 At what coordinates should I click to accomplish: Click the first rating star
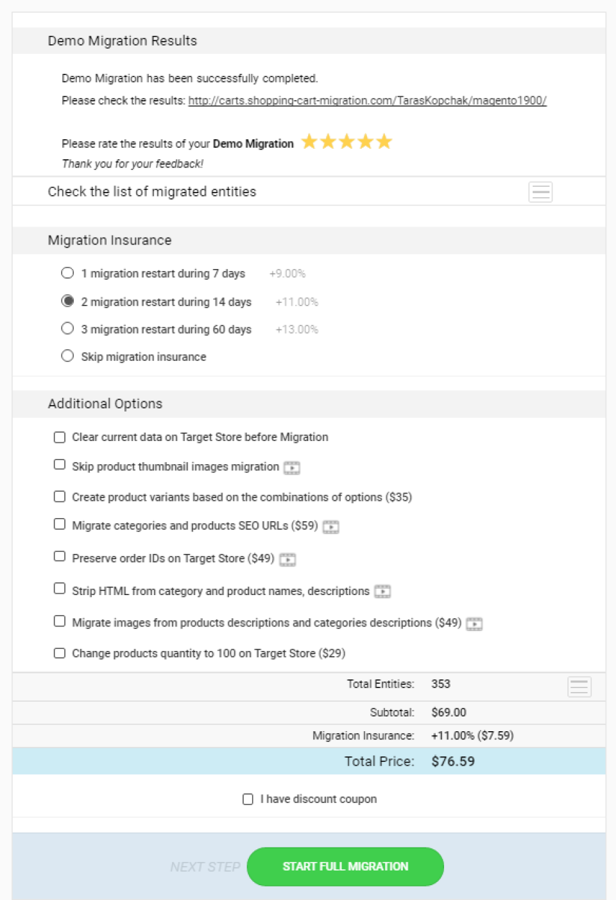(309, 142)
